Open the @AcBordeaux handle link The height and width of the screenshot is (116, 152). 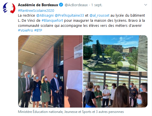76,5
